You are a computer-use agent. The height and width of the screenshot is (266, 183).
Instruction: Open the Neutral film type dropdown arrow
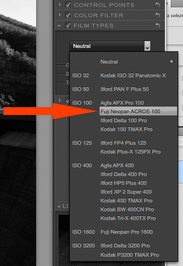147,46
